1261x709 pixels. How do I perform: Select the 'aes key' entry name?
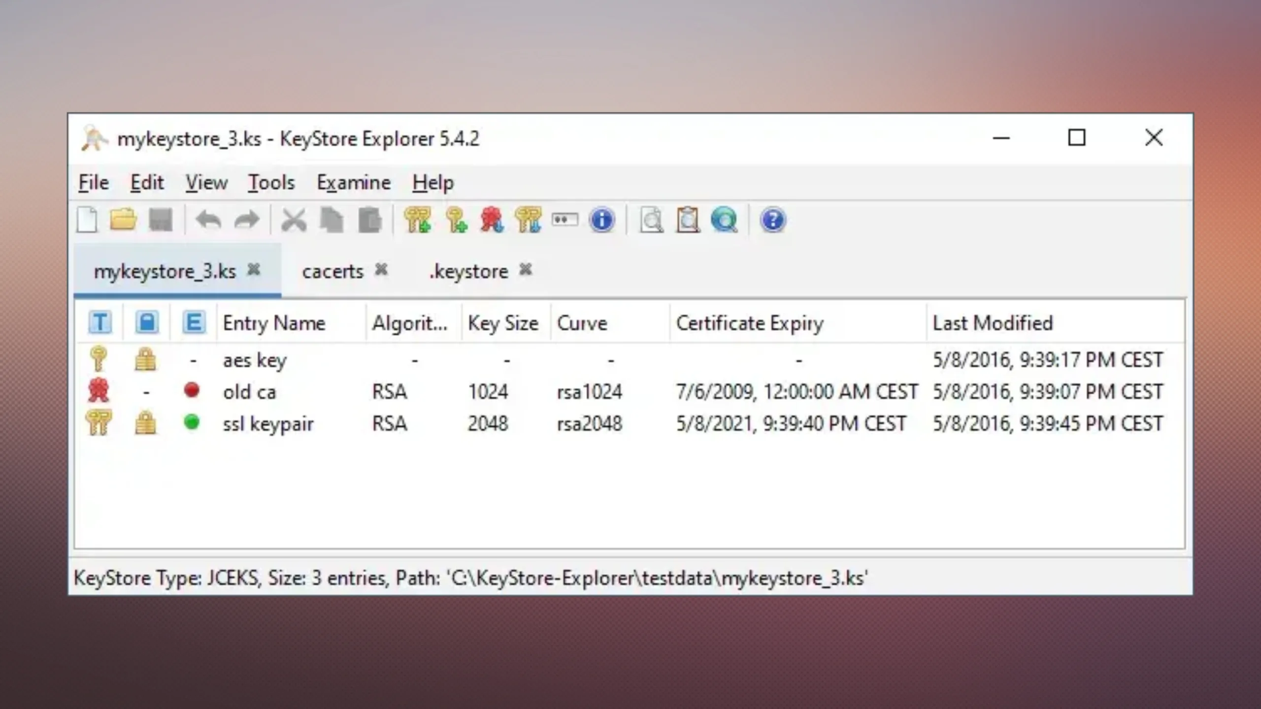(x=255, y=360)
